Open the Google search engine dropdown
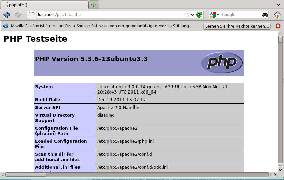This screenshot has height=180, width=284. (x=214, y=15)
